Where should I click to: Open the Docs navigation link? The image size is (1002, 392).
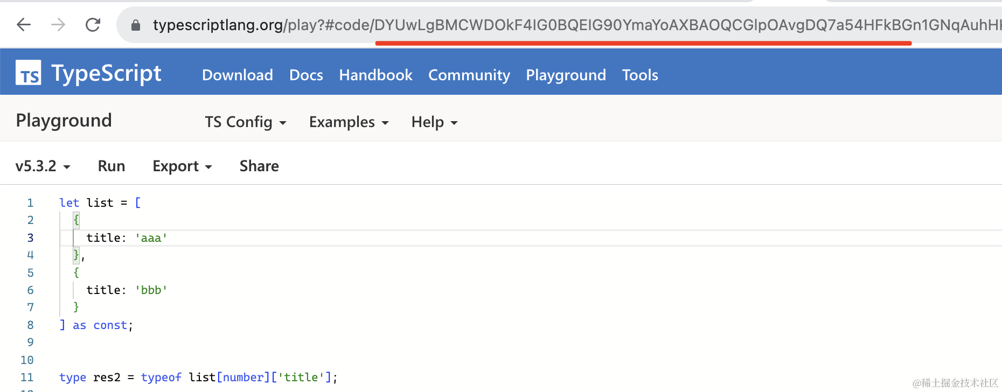pyautogui.click(x=306, y=75)
